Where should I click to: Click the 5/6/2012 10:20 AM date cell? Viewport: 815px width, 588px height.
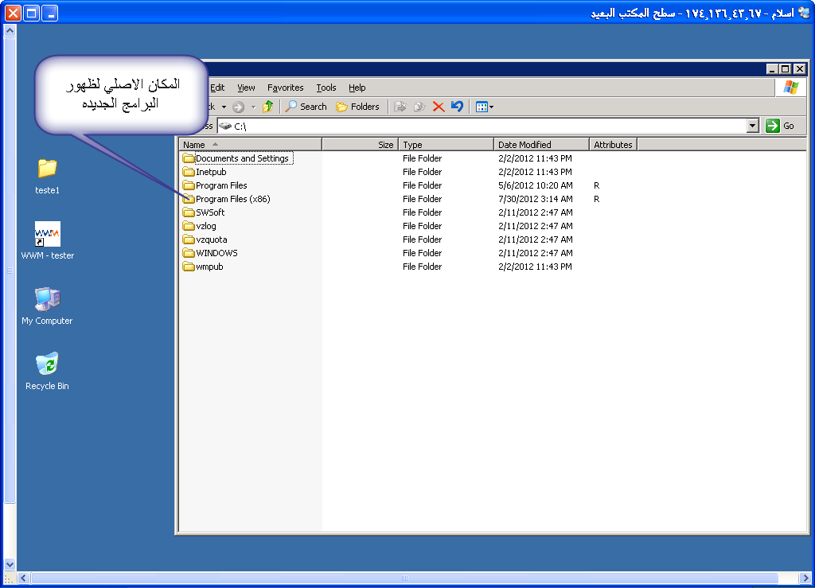click(536, 185)
